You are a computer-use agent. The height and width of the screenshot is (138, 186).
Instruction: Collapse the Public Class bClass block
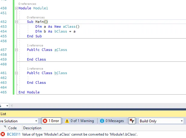tap(17, 73)
